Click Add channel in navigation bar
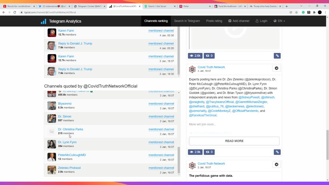Screen dimensions: 329x185 (x=239, y=21)
